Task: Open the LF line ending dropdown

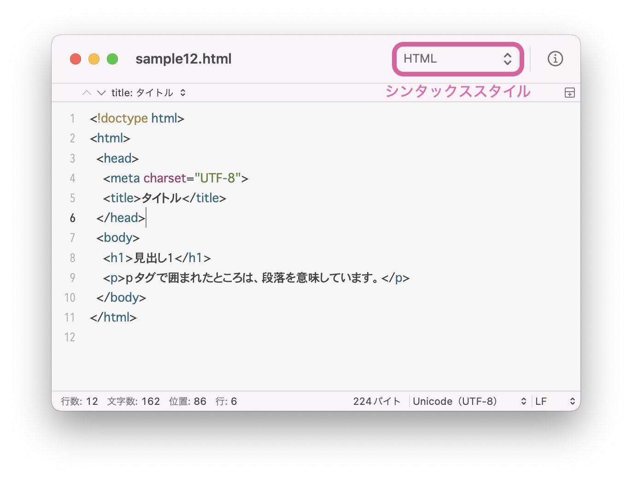Action: tap(555, 401)
